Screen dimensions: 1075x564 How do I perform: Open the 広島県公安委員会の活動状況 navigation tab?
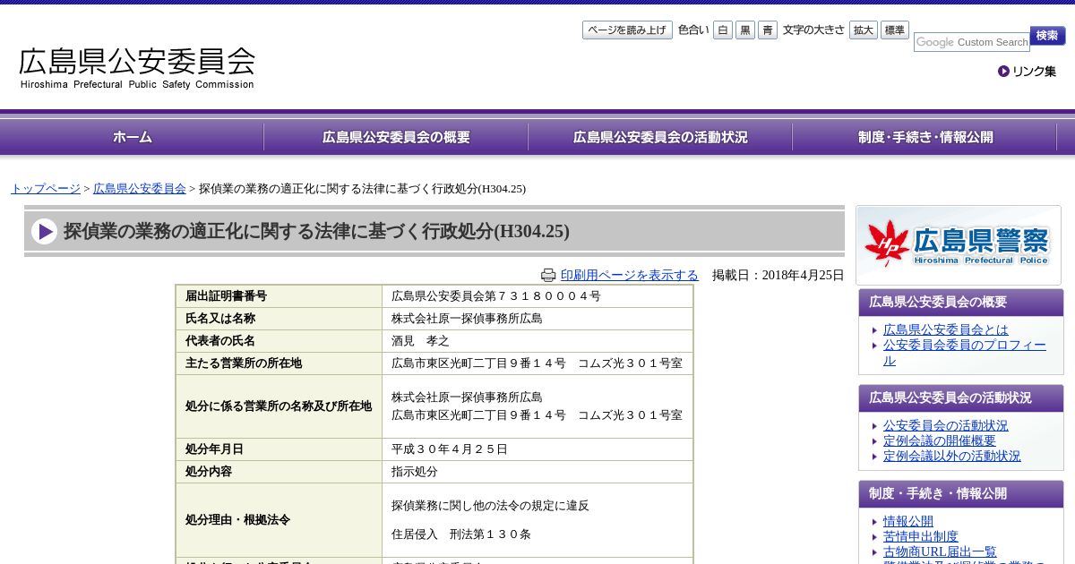coord(660,137)
